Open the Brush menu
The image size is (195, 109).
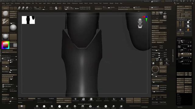[x=8, y=3]
